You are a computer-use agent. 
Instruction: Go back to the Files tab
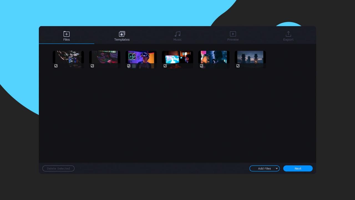click(66, 36)
